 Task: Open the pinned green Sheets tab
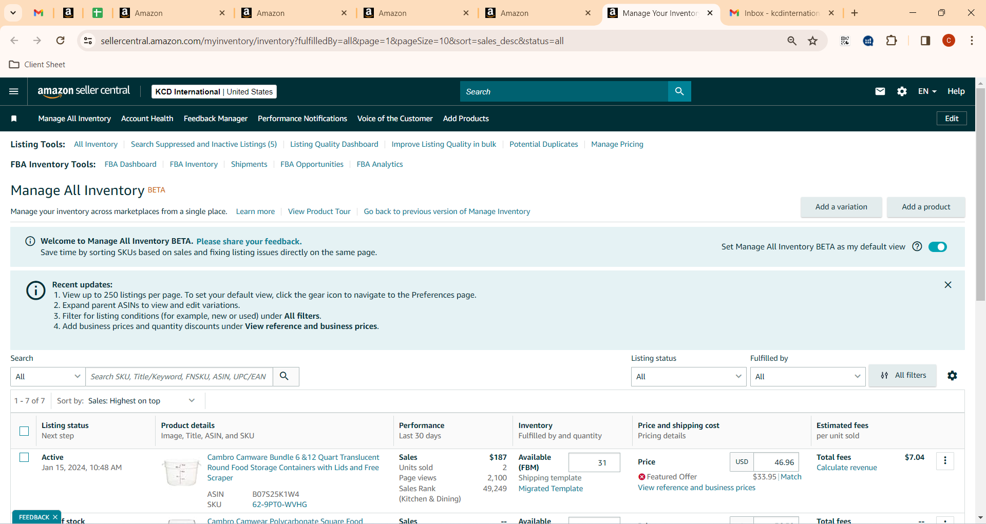(97, 13)
